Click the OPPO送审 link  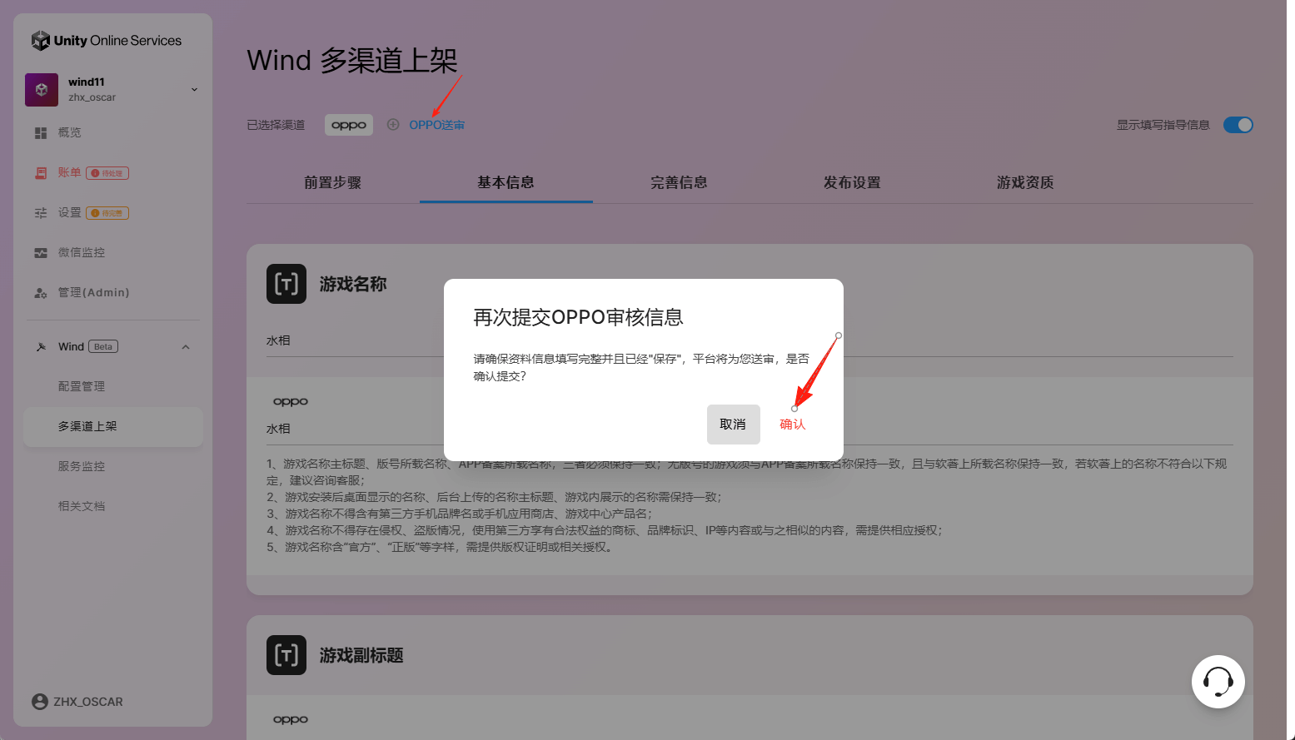(x=436, y=125)
